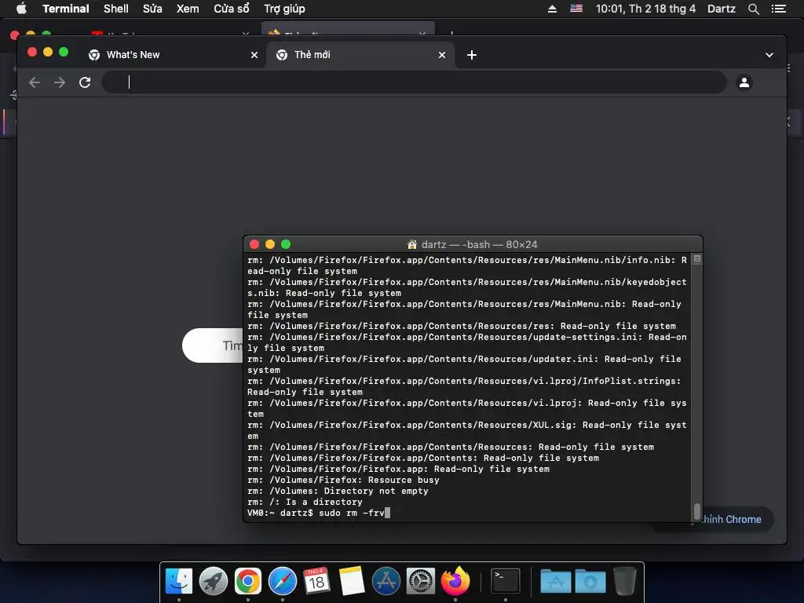The width and height of the screenshot is (804, 603).
Task: Close the What's New tab
Action: pyautogui.click(x=254, y=55)
